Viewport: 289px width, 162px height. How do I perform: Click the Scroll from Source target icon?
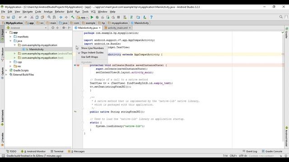pyautogui.click(x=53, y=28)
